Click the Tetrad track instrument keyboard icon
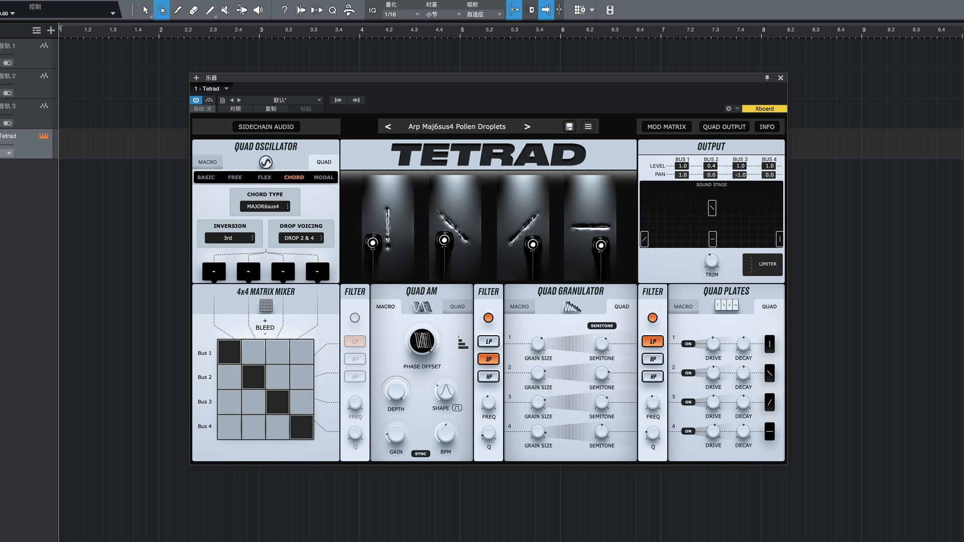Viewport: 964px width, 542px height. [44, 136]
